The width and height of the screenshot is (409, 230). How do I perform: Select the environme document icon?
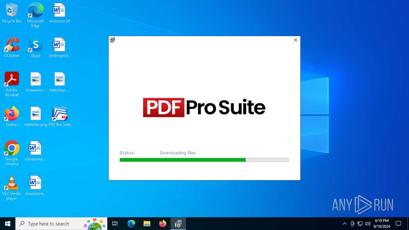pyautogui.click(x=35, y=186)
